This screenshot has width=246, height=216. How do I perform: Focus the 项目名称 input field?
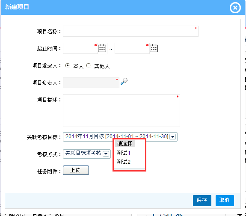point(130,31)
